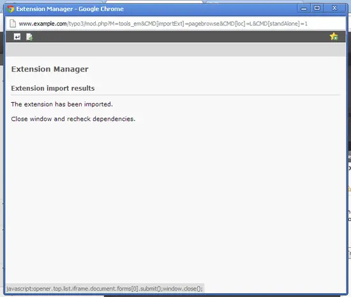Viewport: 351px width, 297px height.
Task: Open in new window document icon
Action: click(x=29, y=37)
